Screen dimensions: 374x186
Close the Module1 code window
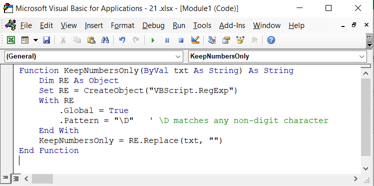tap(367, 25)
